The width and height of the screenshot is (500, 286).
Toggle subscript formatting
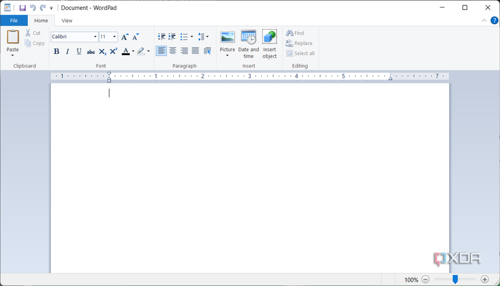click(x=102, y=52)
